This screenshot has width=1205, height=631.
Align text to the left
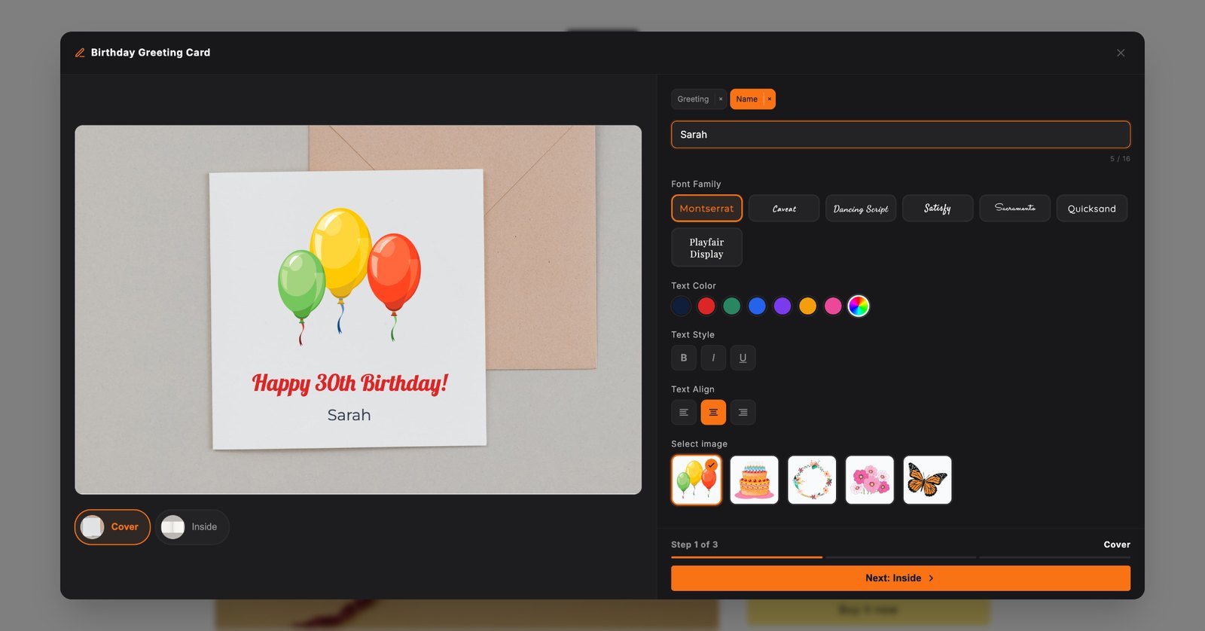tap(684, 413)
